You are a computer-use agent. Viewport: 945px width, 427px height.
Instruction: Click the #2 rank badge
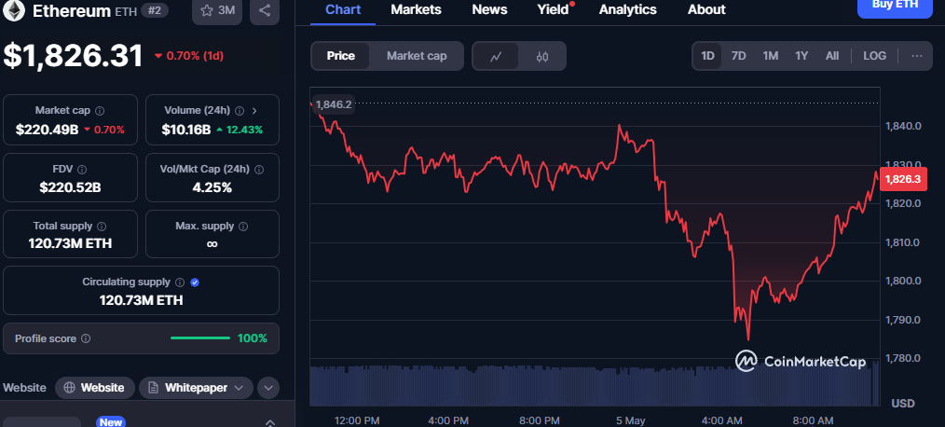(x=155, y=10)
